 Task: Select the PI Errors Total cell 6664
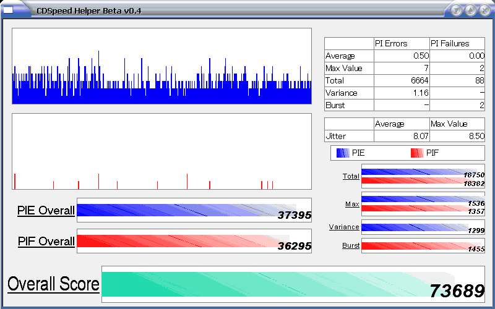[402, 80]
